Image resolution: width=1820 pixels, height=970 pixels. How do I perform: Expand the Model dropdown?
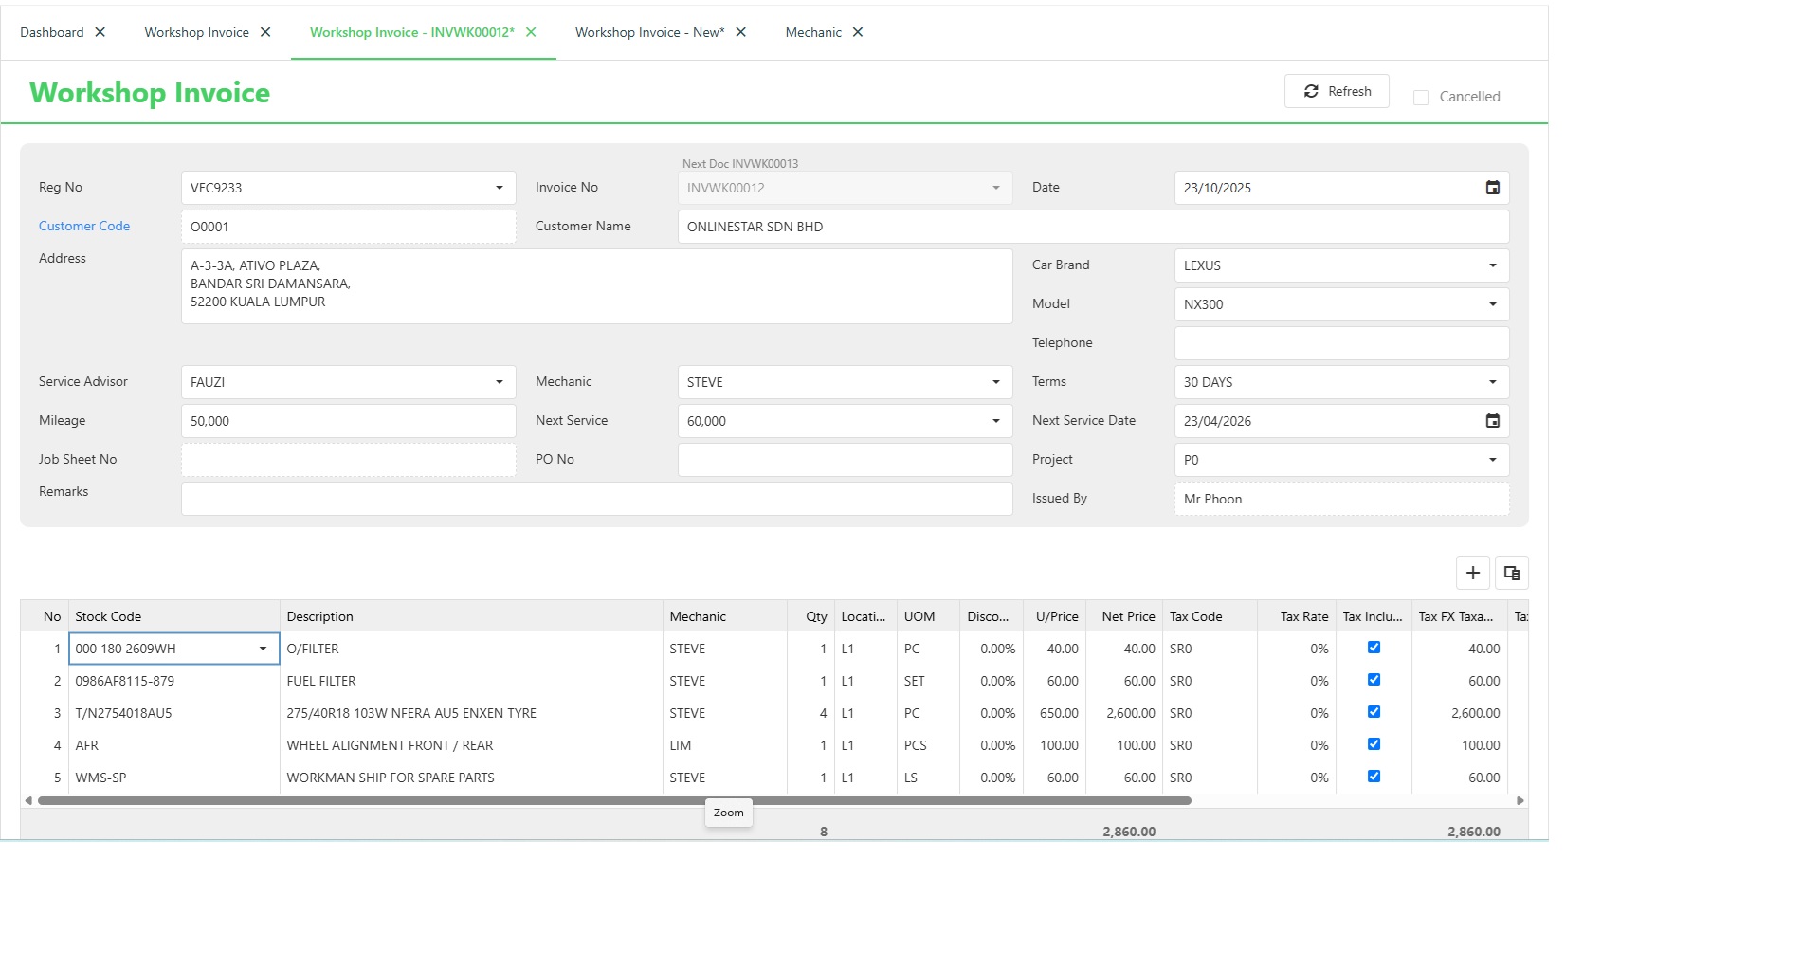1493,304
